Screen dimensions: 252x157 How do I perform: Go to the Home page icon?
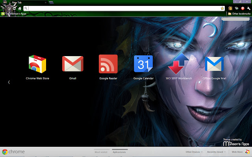tap(20, 8)
